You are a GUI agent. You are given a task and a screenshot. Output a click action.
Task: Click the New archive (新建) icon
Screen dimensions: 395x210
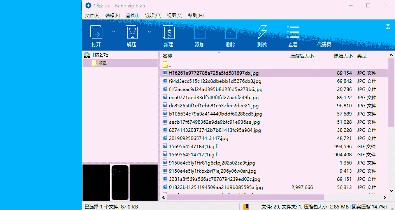[x=169, y=32]
